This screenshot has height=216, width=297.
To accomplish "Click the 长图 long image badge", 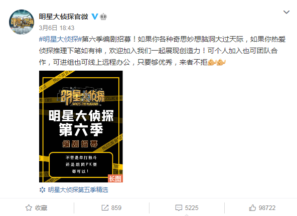I will (115, 178).
